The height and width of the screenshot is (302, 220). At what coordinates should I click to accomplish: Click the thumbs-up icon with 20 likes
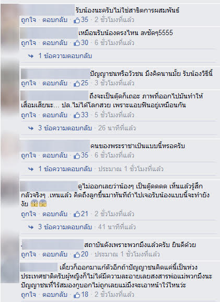pos(77,254)
